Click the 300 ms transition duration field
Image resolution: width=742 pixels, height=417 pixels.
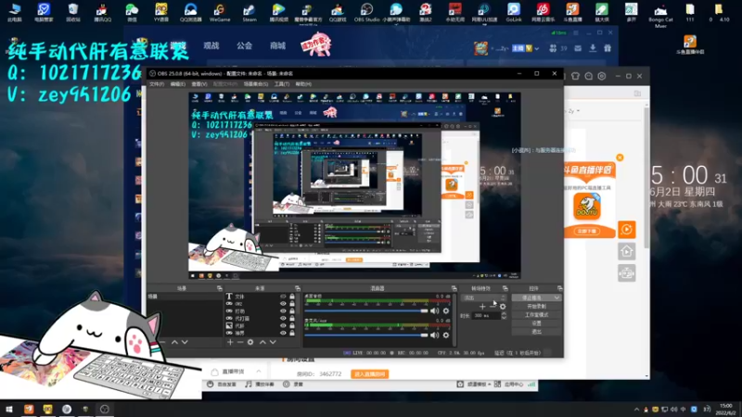click(x=486, y=315)
